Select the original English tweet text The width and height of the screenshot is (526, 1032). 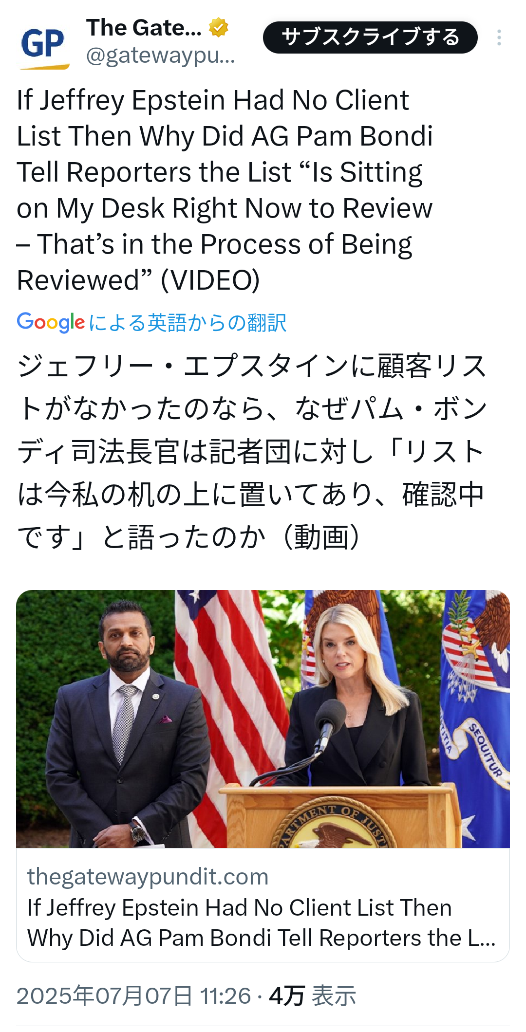225,190
